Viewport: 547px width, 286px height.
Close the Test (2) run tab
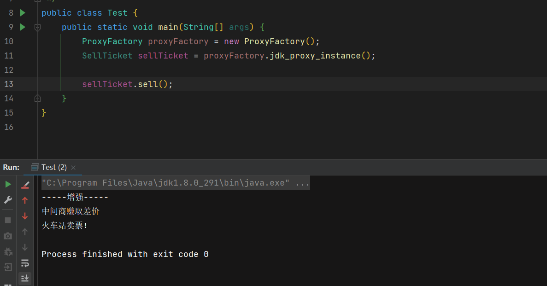[73, 168]
